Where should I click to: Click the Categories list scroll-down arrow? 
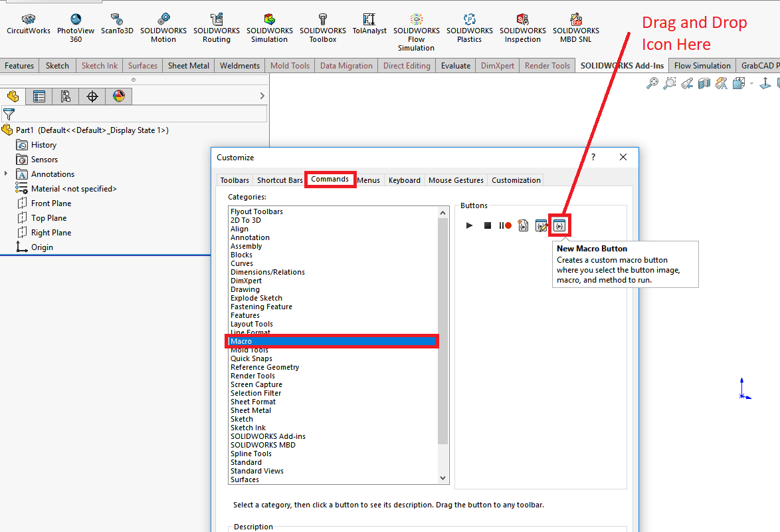(x=442, y=478)
